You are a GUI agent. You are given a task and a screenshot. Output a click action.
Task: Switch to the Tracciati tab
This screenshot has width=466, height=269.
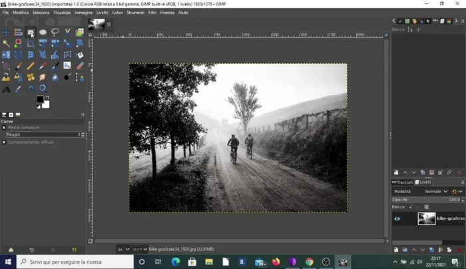(403, 182)
